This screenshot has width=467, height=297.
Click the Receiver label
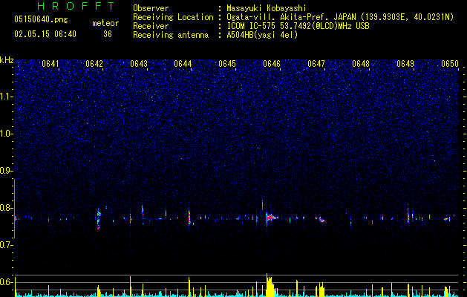(151, 26)
